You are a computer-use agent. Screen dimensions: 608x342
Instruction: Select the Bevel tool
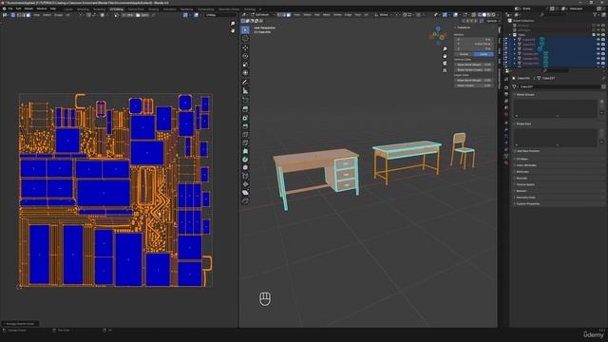(245, 126)
